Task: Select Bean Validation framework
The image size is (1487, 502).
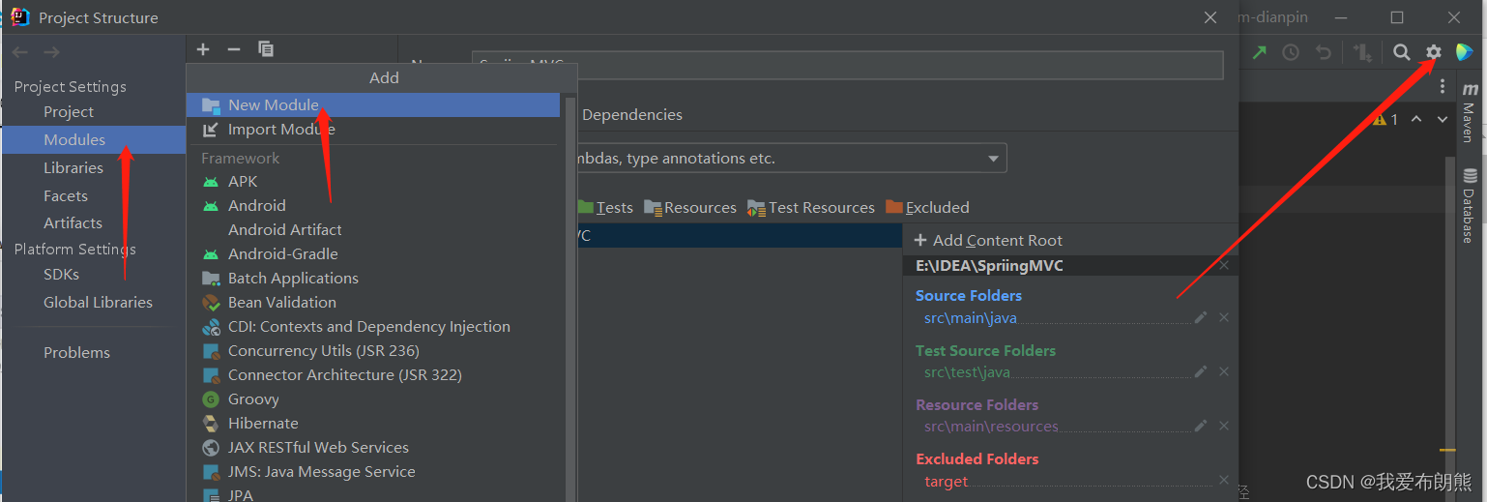Action: [x=373, y=302]
